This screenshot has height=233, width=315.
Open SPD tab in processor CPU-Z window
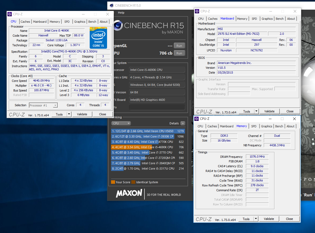pos(67,22)
